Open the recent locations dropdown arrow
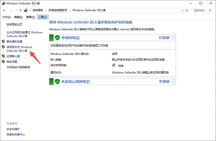The image size is (216, 141). 16,10
